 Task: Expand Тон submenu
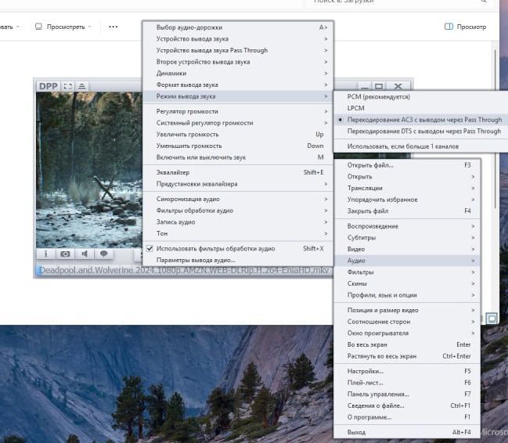(x=238, y=233)
